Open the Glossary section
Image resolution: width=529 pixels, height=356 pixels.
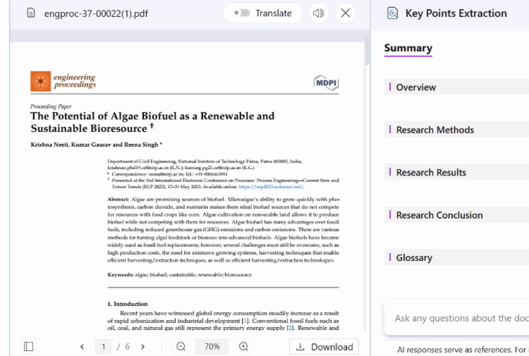tap(414, 258)
